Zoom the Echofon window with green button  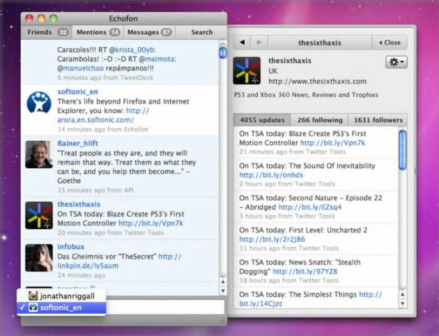coord(53,19)
